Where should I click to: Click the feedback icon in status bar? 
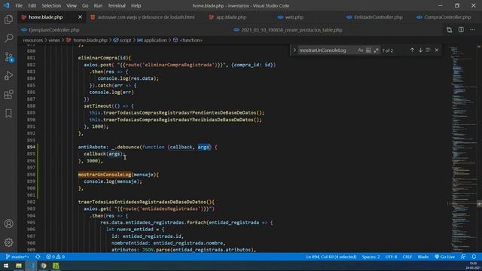click(x=463, y=257)
